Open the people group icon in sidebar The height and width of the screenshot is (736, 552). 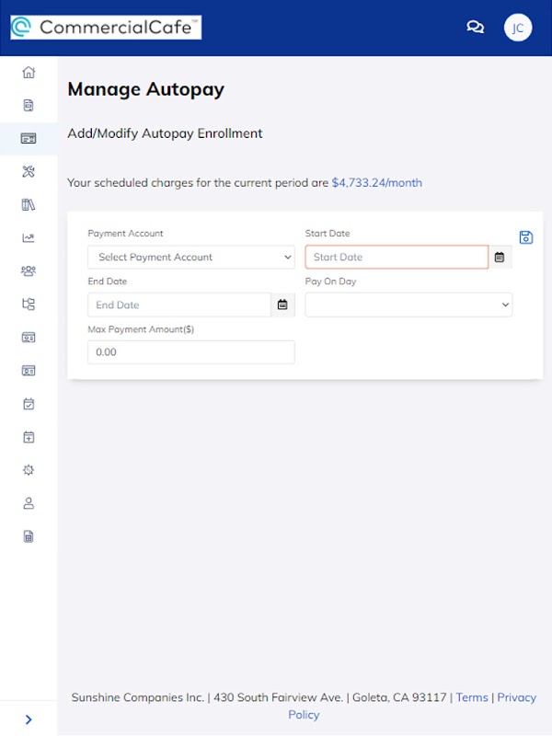pos(29,270)
